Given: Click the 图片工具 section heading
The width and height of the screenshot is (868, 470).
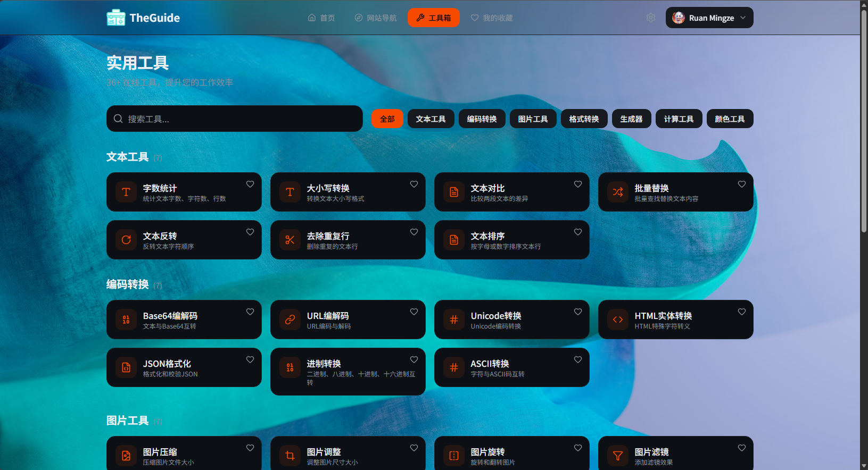Looking at the screenshot, I should tap(128, 421).
